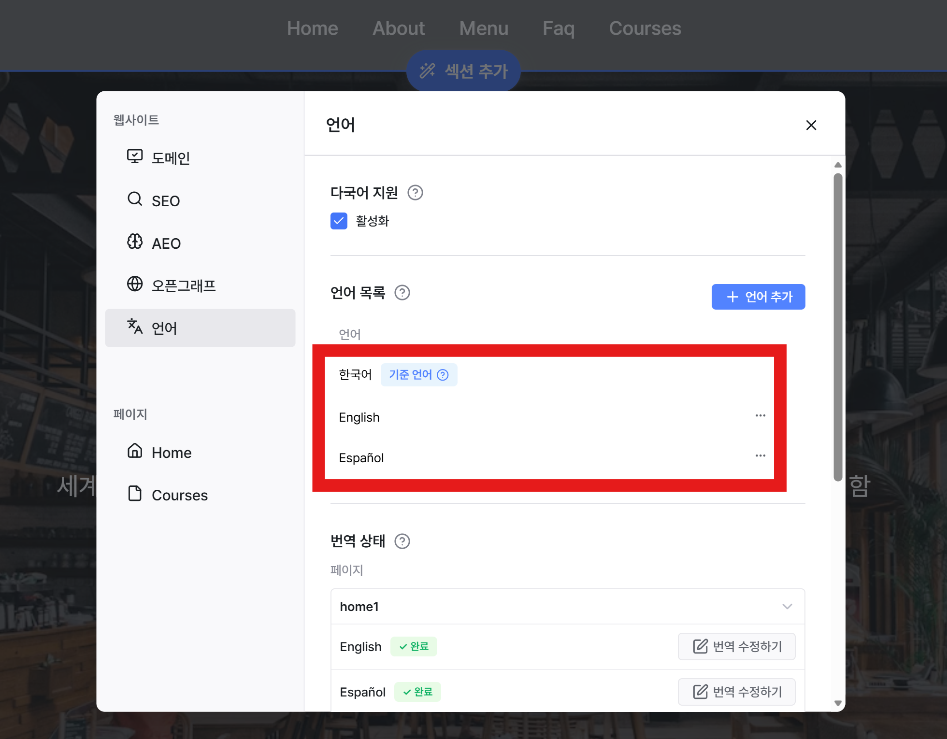The image size is (947, 739).
Task: Open help for 언어 목록
Action: [402, 293]
